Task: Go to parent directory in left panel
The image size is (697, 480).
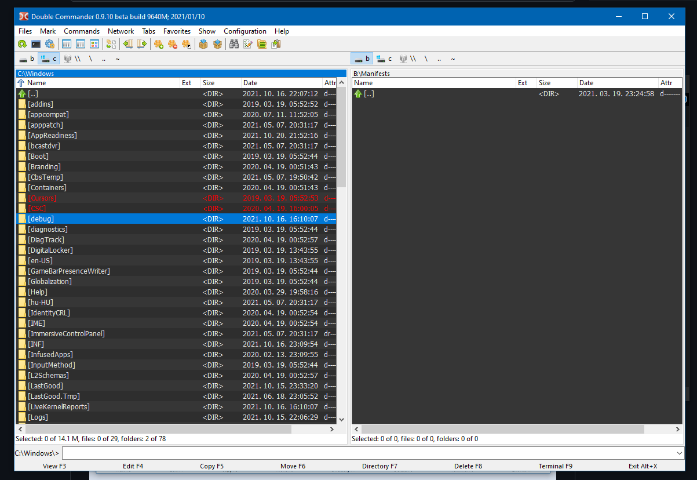Action: point(104,59)
